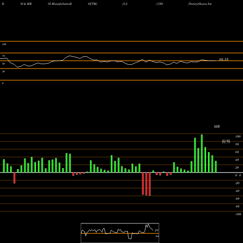Click the 30 label on the RSI axis
Image resolution: width=243 pixels, height=243 pixels.
coord(3,71)
